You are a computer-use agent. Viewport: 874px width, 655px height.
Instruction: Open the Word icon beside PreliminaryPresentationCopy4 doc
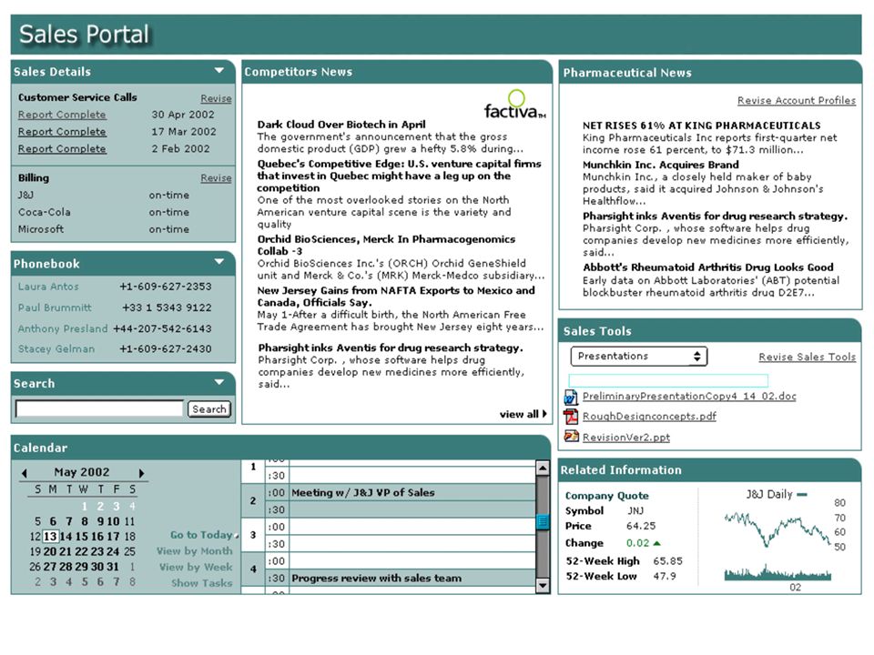570,397
